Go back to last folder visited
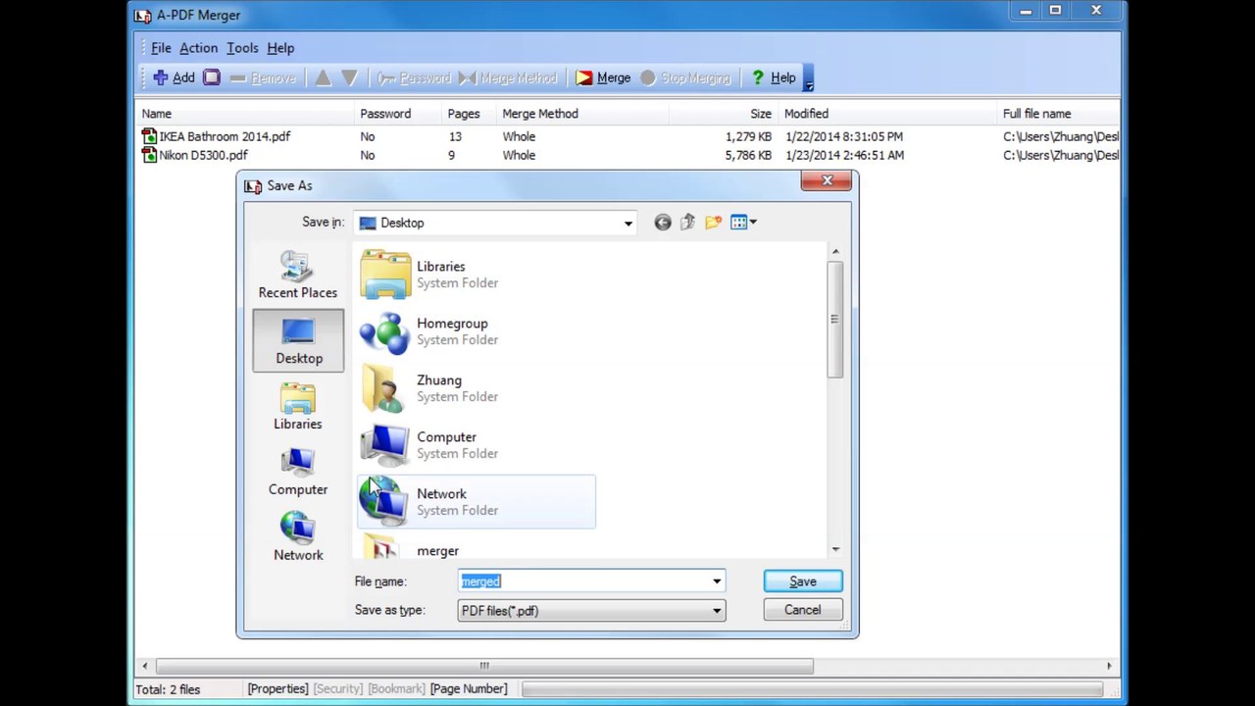Screen dimensions: 1255x706 [x=663, y=223]
